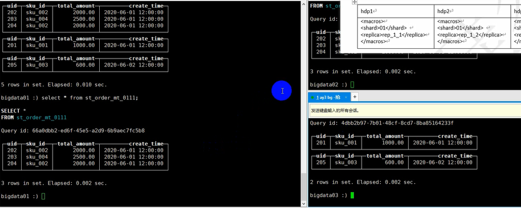Click "5 rows in set" result line

[x=54, y=85]
